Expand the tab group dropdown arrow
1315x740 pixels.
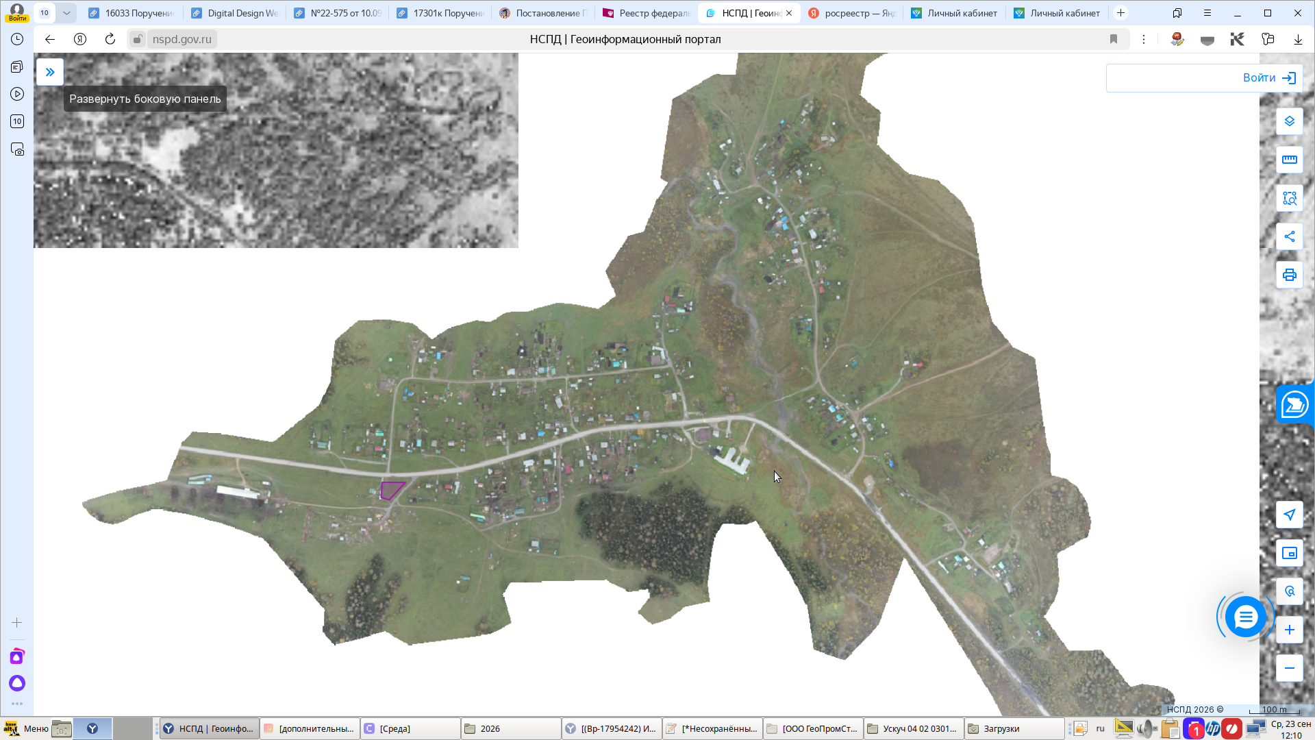pyautogui.click(x=66, y=13)
